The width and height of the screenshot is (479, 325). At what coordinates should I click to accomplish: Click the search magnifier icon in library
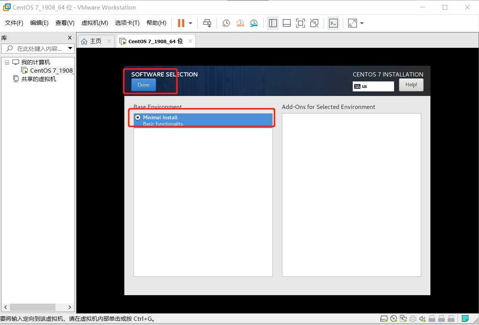tap(10, 49)
